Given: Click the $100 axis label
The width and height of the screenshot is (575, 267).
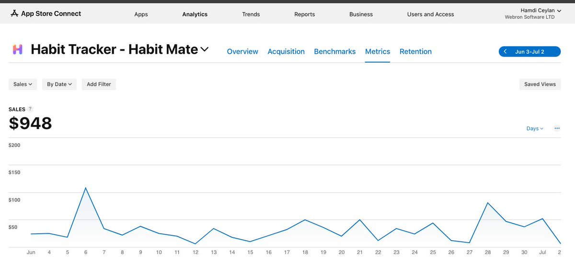Looking at the screenshot, I should (x=14, y=200).
